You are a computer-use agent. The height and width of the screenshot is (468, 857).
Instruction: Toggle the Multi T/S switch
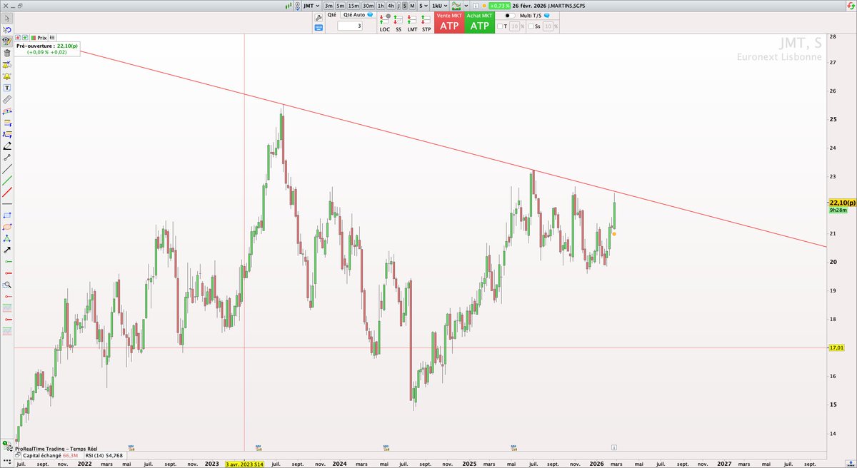pyautogui.click(x=511, y=16)
